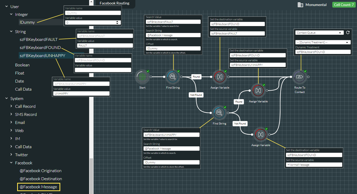
Task: Select the lDummy integer variable
Action: point(27,22)
